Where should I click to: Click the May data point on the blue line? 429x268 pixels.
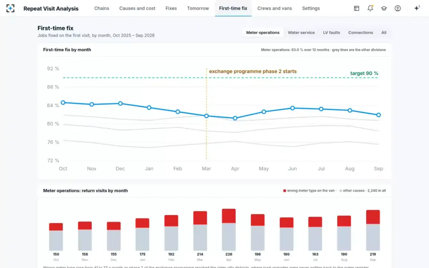pyautogui.click(x=264, y=112)
